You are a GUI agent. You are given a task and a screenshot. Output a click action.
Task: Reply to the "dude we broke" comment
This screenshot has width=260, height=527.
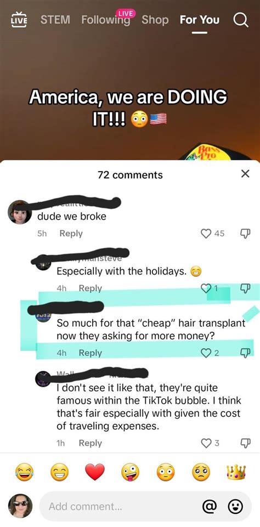pos(71,233)
